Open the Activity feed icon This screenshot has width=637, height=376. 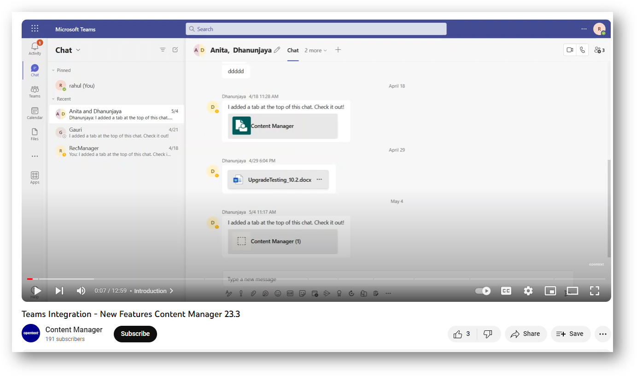click(35, 48)
